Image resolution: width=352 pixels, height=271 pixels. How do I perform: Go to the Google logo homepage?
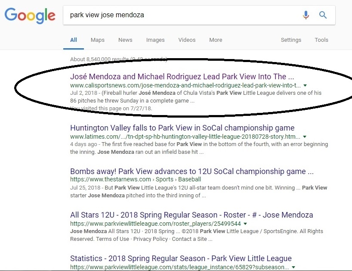[x=30, y=15]
